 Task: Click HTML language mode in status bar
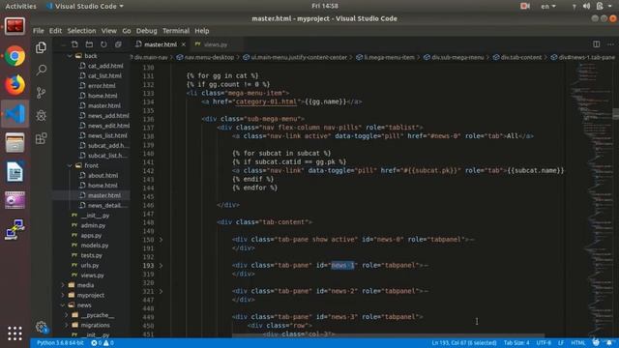point(578,343)
